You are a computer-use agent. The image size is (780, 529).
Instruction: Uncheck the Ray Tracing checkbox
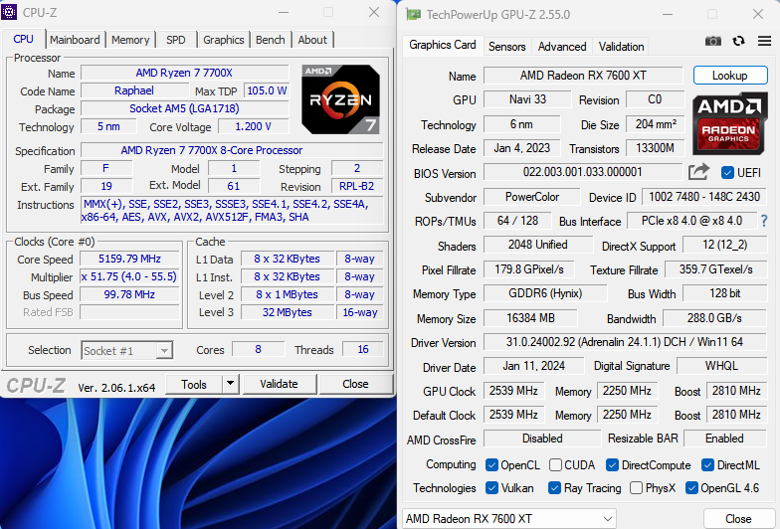pyautogui.click(x=554, y=488)
